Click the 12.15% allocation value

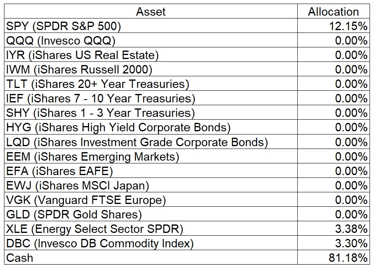348,26
